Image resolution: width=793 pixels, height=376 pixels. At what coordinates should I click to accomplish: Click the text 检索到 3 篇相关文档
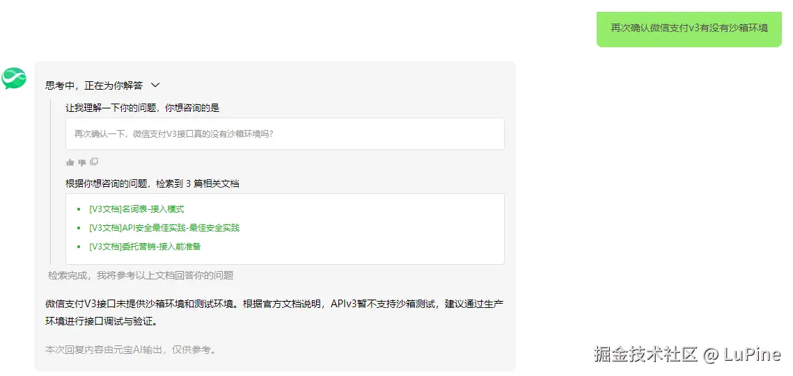[197, 183]
